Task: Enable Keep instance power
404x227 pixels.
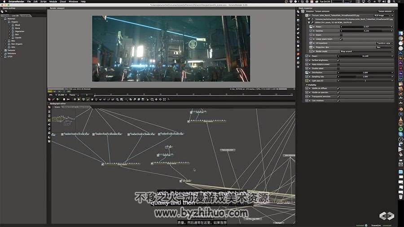Action: coord(338,64)
